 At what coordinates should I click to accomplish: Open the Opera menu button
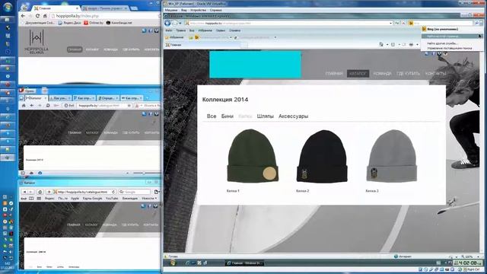27,91
